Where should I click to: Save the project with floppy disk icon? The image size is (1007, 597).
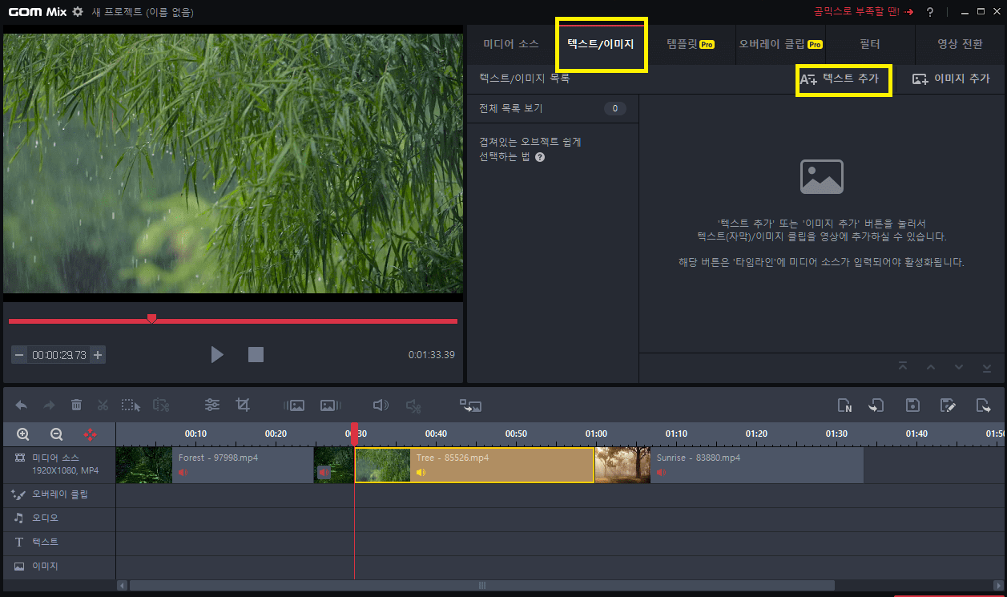click(x=912, y=405)
